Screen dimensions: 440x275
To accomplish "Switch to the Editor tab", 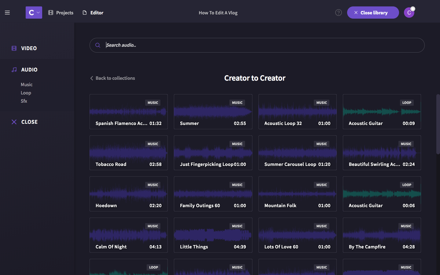I will [93, 13].
